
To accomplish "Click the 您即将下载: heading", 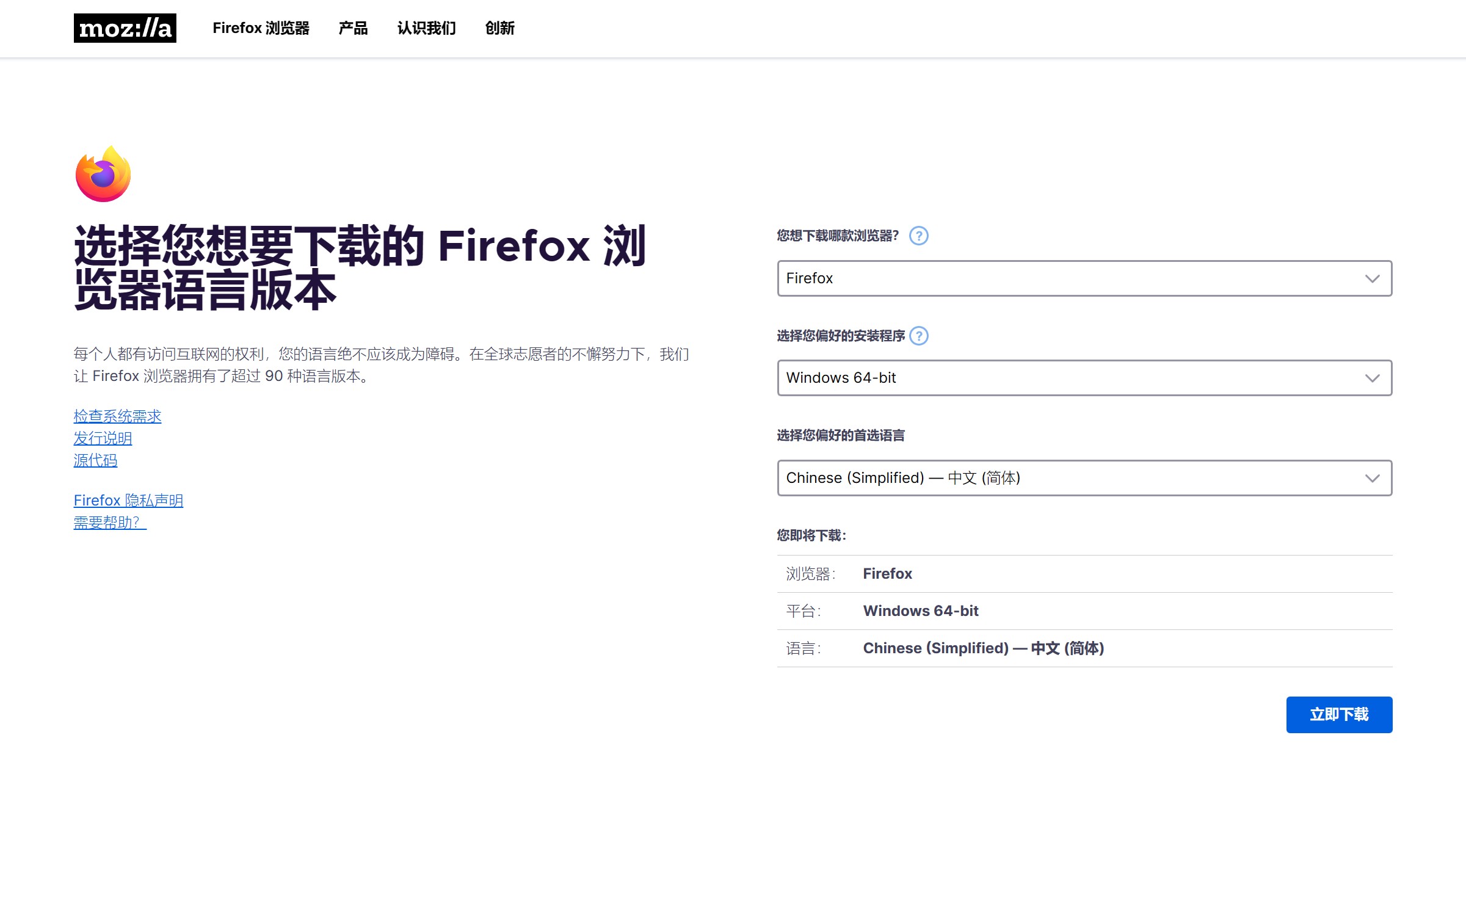I will (x=811, y=535).
